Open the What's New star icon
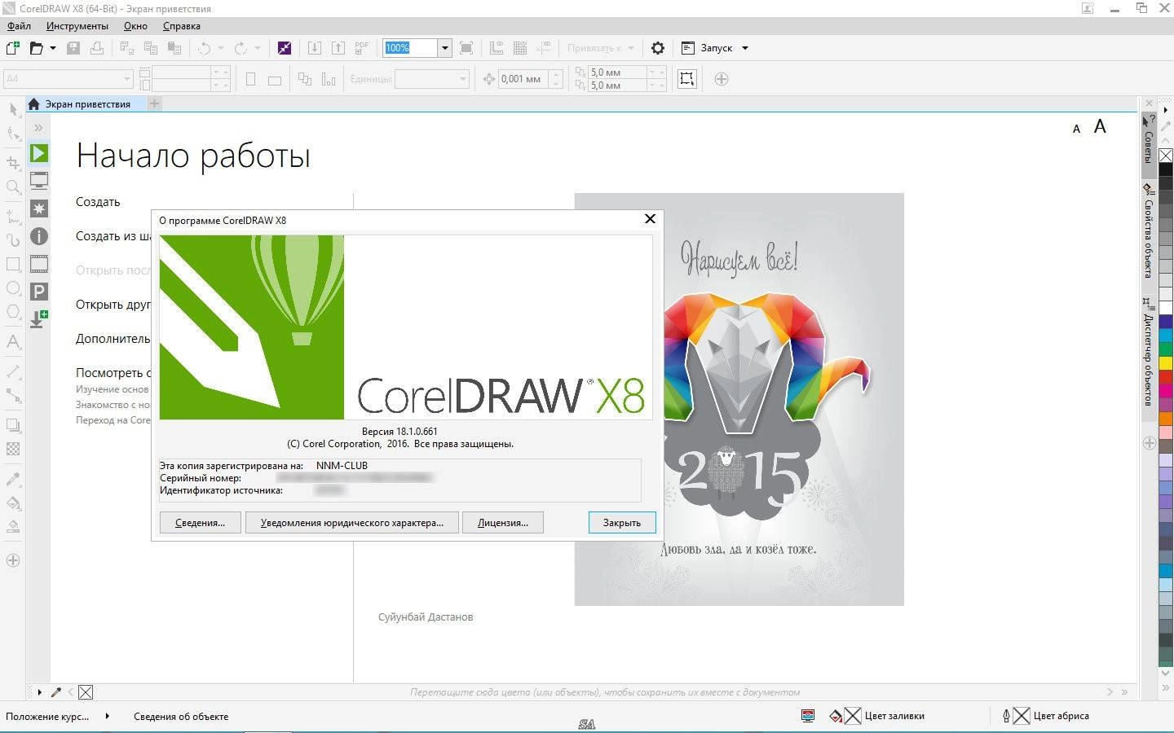The image size is (1174, 733). point(39,208)
